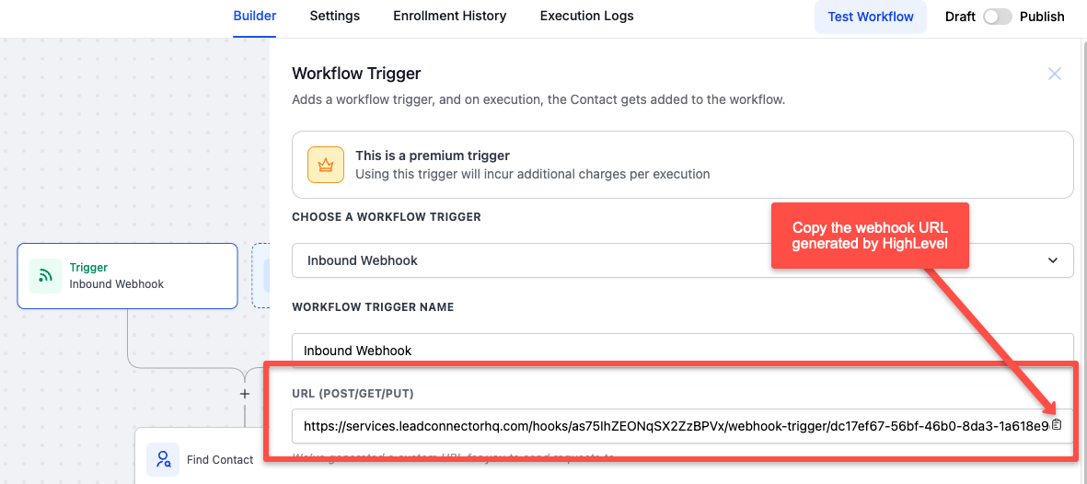The height and width of the screenshot is (484, 1087).
Task: Click the chevron arrow in the Inbound Webhook selector
Action: pyautogui.click(x=1053, y=260)
